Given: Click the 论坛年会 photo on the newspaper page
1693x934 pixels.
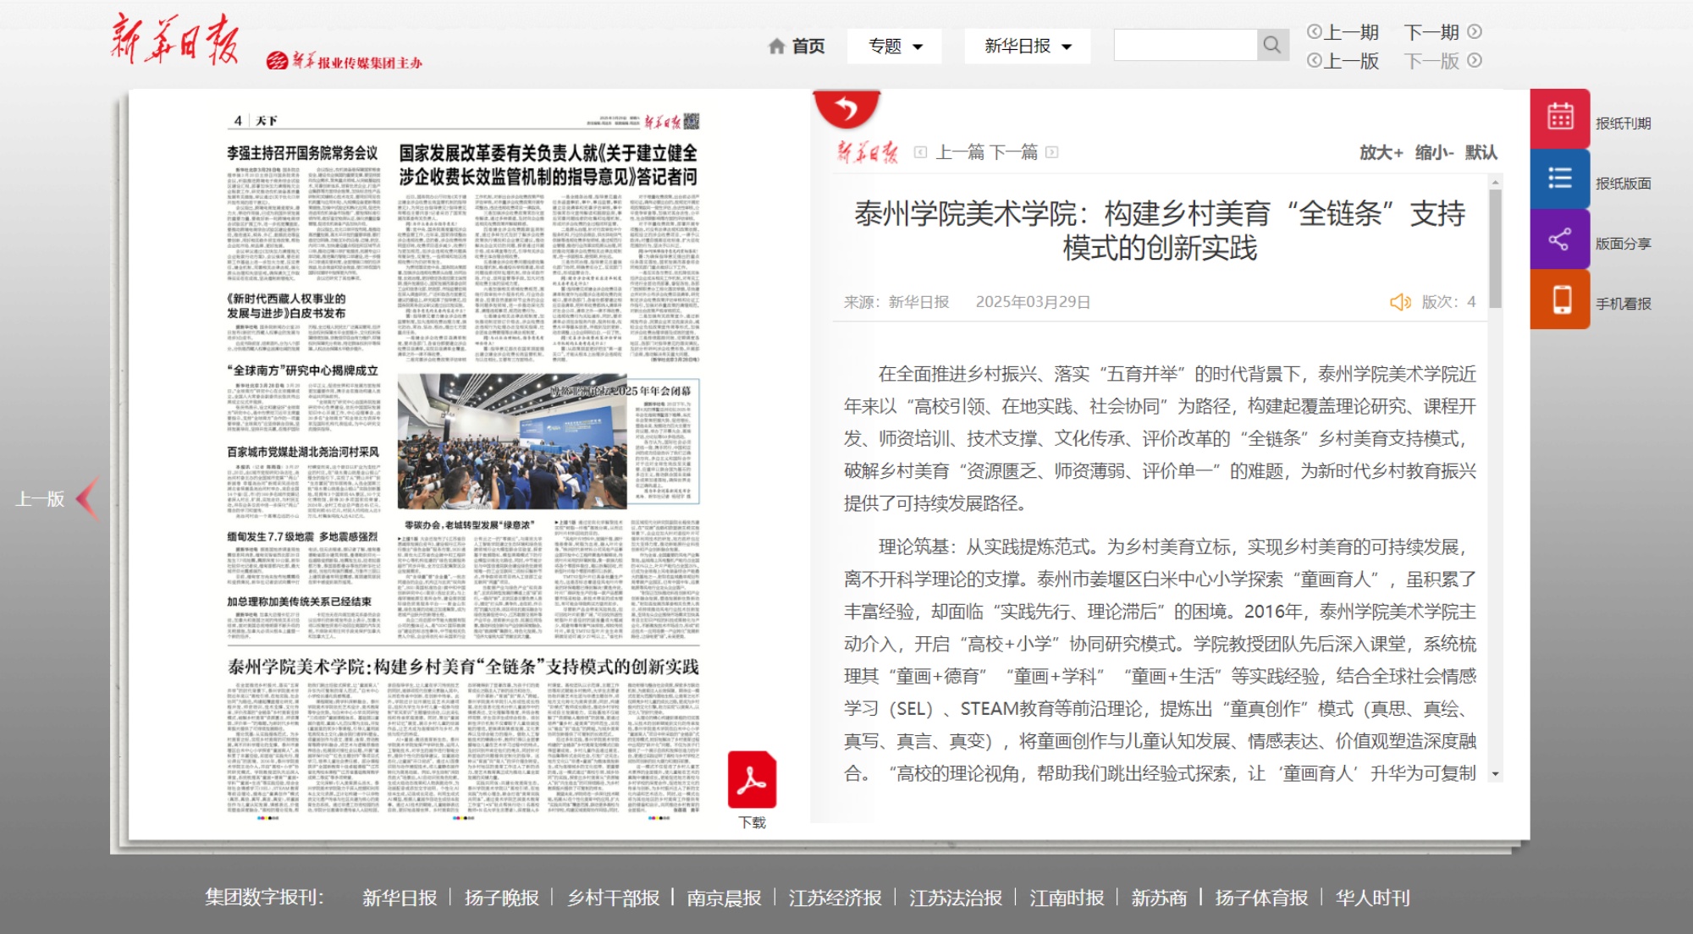Looking at the screenshot, I should point(512,442).
